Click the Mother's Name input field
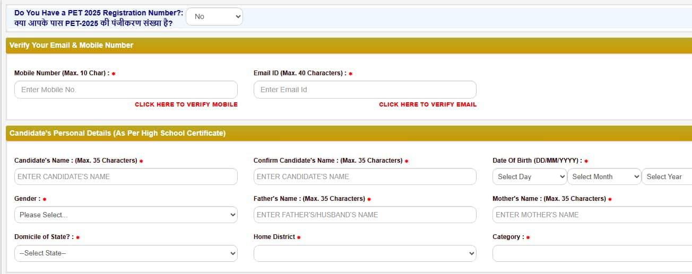 coord(592,215)
